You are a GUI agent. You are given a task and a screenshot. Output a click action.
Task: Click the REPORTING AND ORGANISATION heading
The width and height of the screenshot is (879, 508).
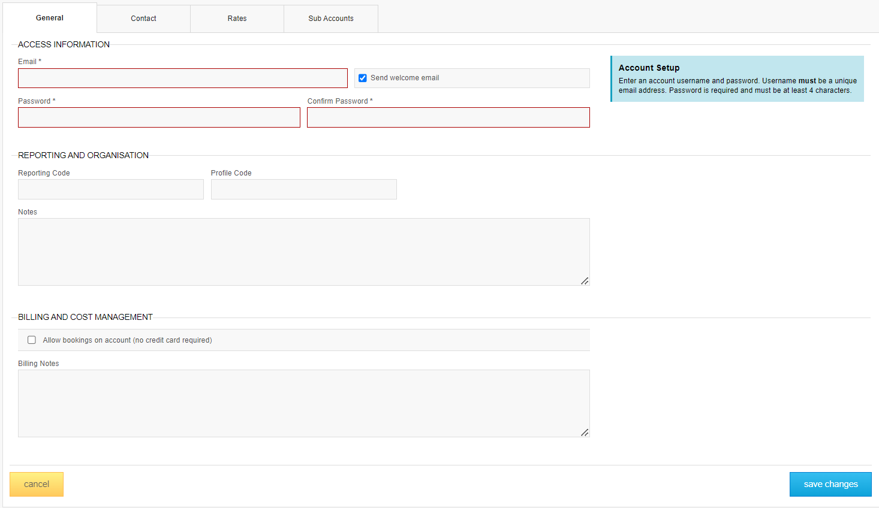pyautogui.click(x=83, y=155)
